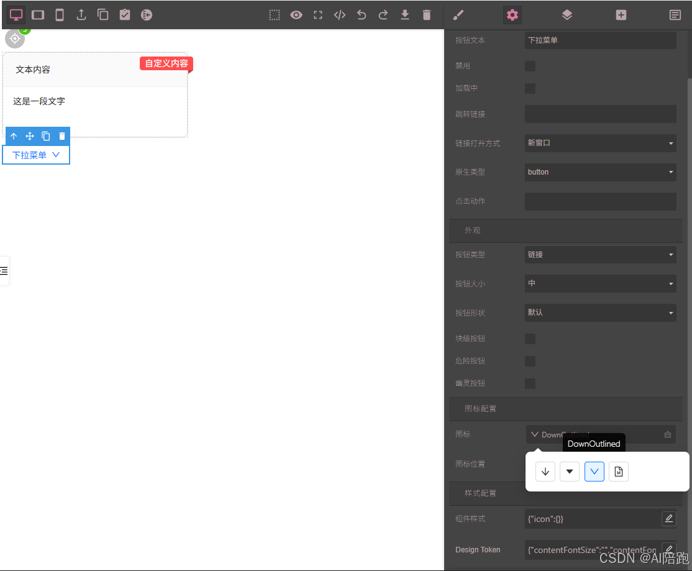Click the download icon
Image resolution: width=692 pixels, height=571 pixels.
(x=404, y=15)
